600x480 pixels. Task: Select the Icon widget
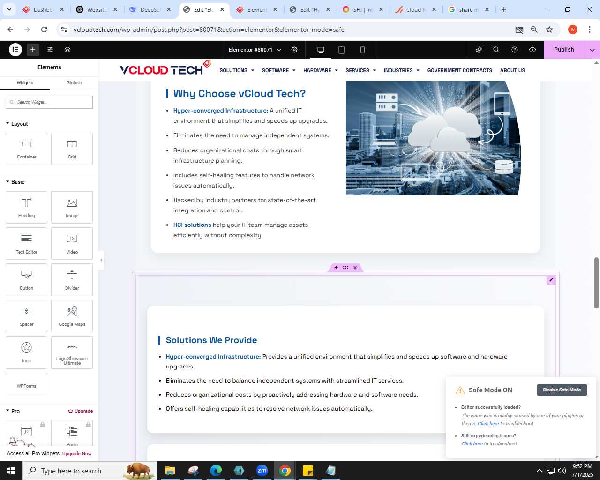26,352
